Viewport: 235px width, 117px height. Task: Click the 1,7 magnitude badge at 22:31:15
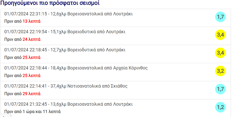pyautogui.click(x=220, y=17)
